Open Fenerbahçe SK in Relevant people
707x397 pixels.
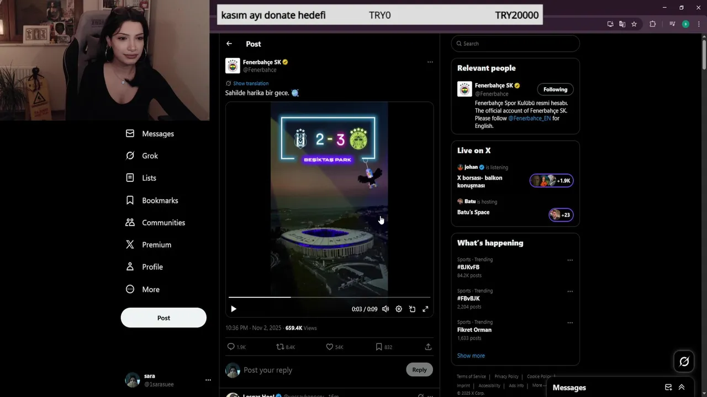[x=494, y=85]
